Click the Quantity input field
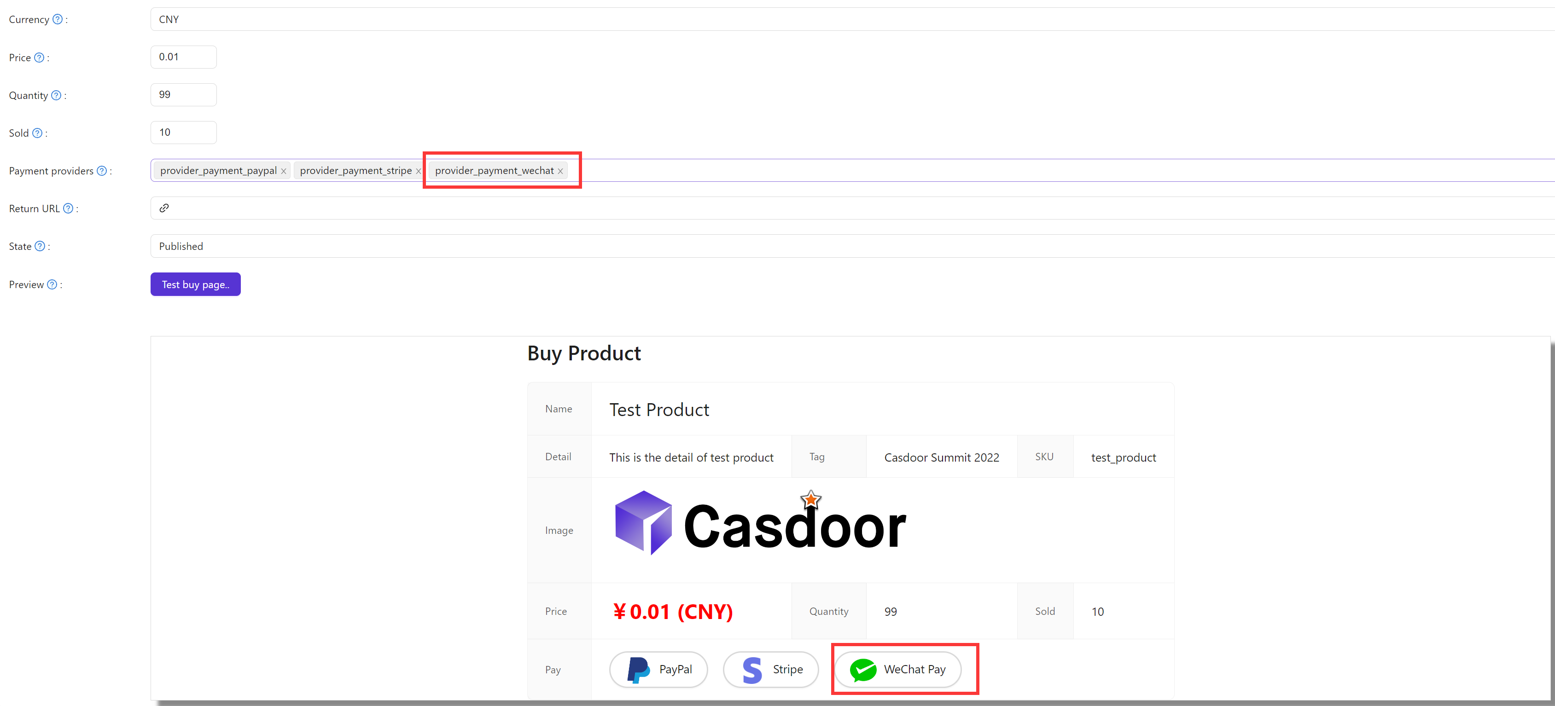1555x706 pixels. pos(183,94)
